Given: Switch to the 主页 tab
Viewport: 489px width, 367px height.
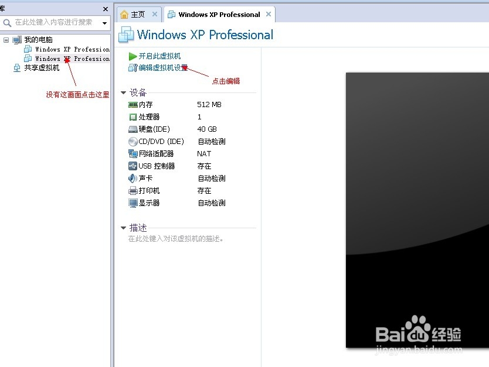Looking at the screenshot, I should pos(138,15).
